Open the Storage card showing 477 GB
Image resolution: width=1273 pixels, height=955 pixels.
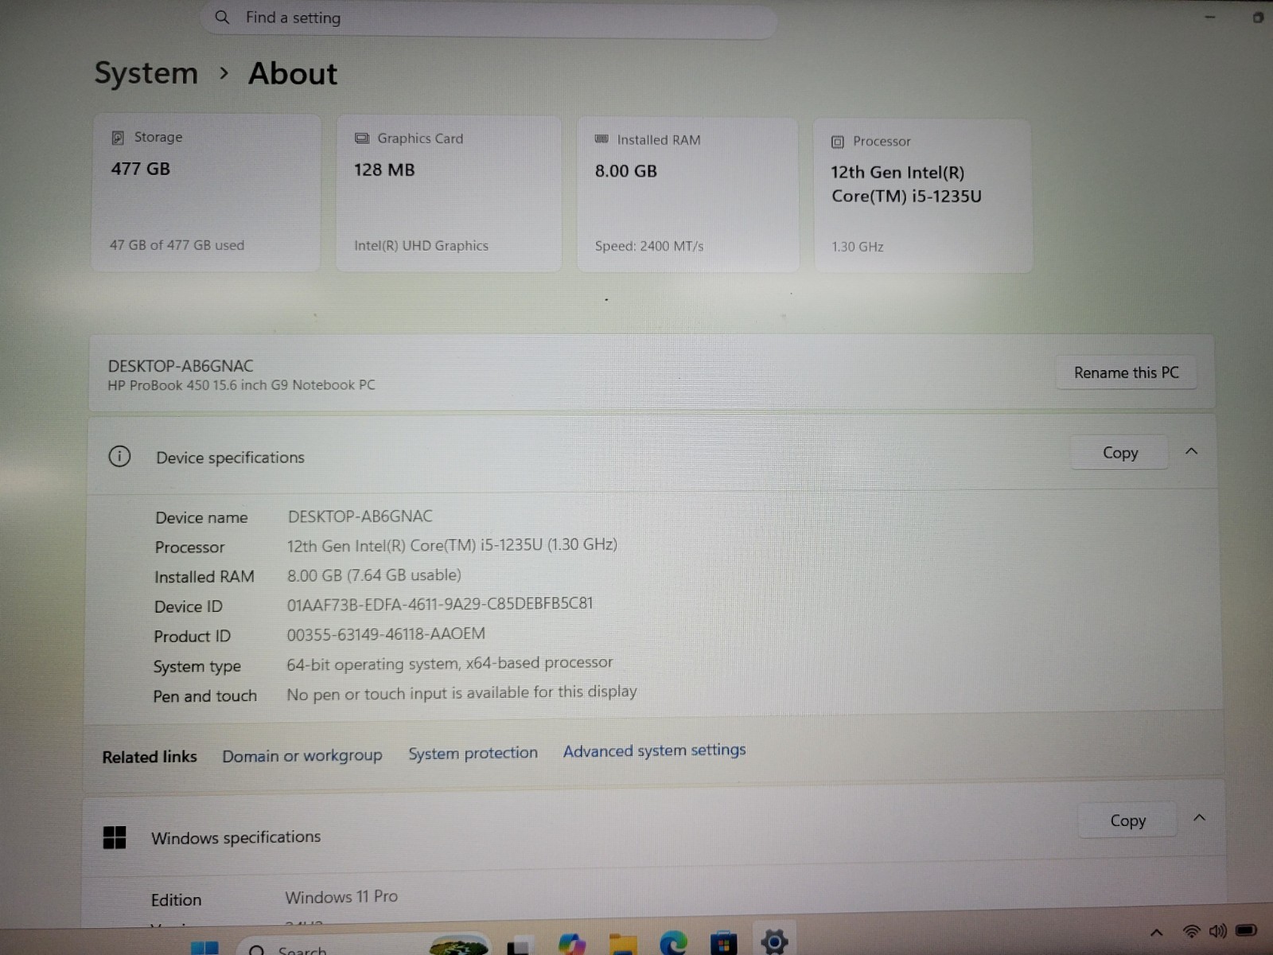(206, 193)
